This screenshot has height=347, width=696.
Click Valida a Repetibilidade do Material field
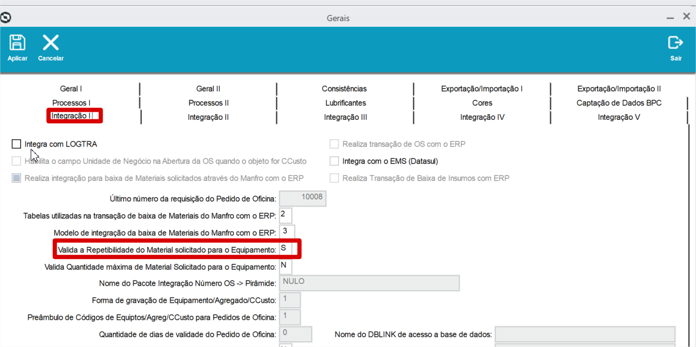(x=286, y=249)
